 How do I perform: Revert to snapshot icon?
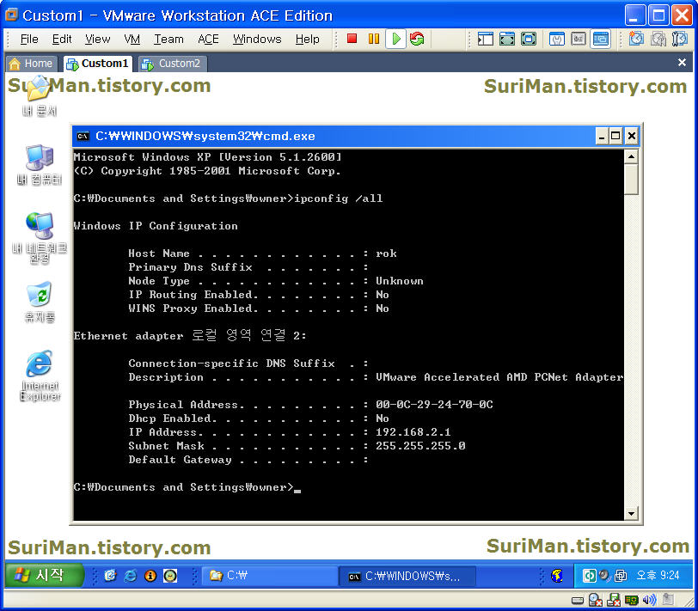658,40
